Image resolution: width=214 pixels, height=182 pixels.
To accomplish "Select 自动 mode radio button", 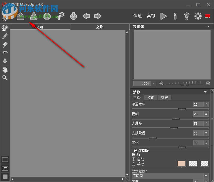I will pyautogui.click(x=134, y=159).
